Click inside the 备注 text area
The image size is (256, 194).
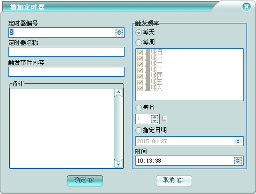click(x=62, y=128)
